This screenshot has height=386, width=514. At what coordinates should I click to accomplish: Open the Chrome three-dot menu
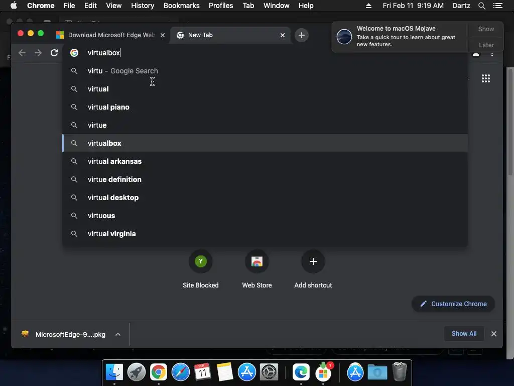click(x=492, y=54)
